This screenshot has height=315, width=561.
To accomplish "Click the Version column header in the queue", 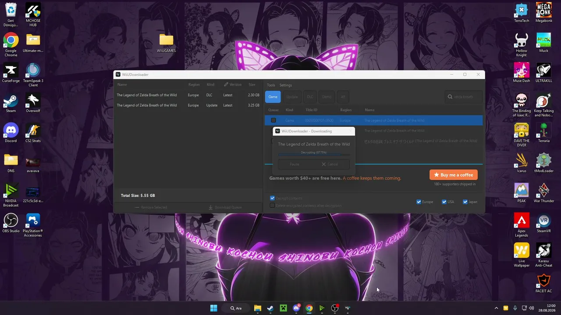I will pos(233,85).
